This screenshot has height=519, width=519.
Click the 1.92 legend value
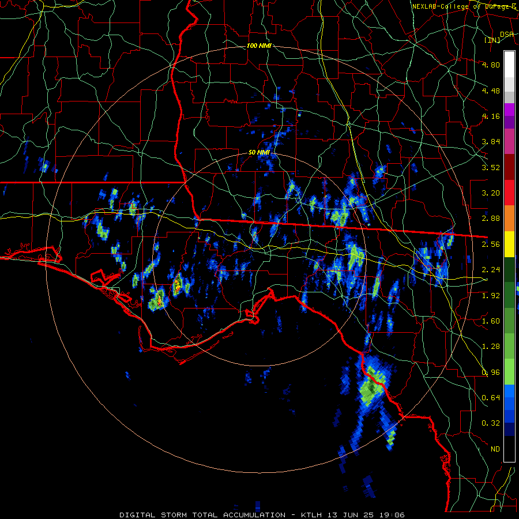pos(491,296)
